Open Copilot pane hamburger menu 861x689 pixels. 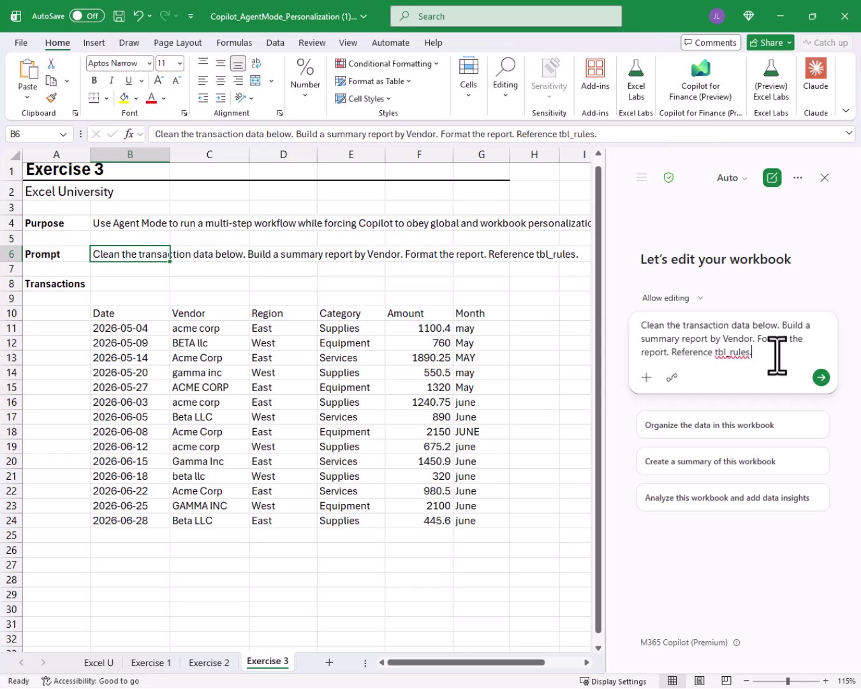(642, 178)
